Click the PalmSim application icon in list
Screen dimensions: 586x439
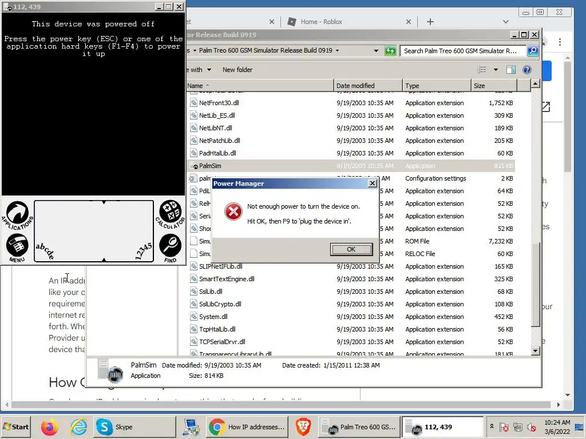coord(193,166)
